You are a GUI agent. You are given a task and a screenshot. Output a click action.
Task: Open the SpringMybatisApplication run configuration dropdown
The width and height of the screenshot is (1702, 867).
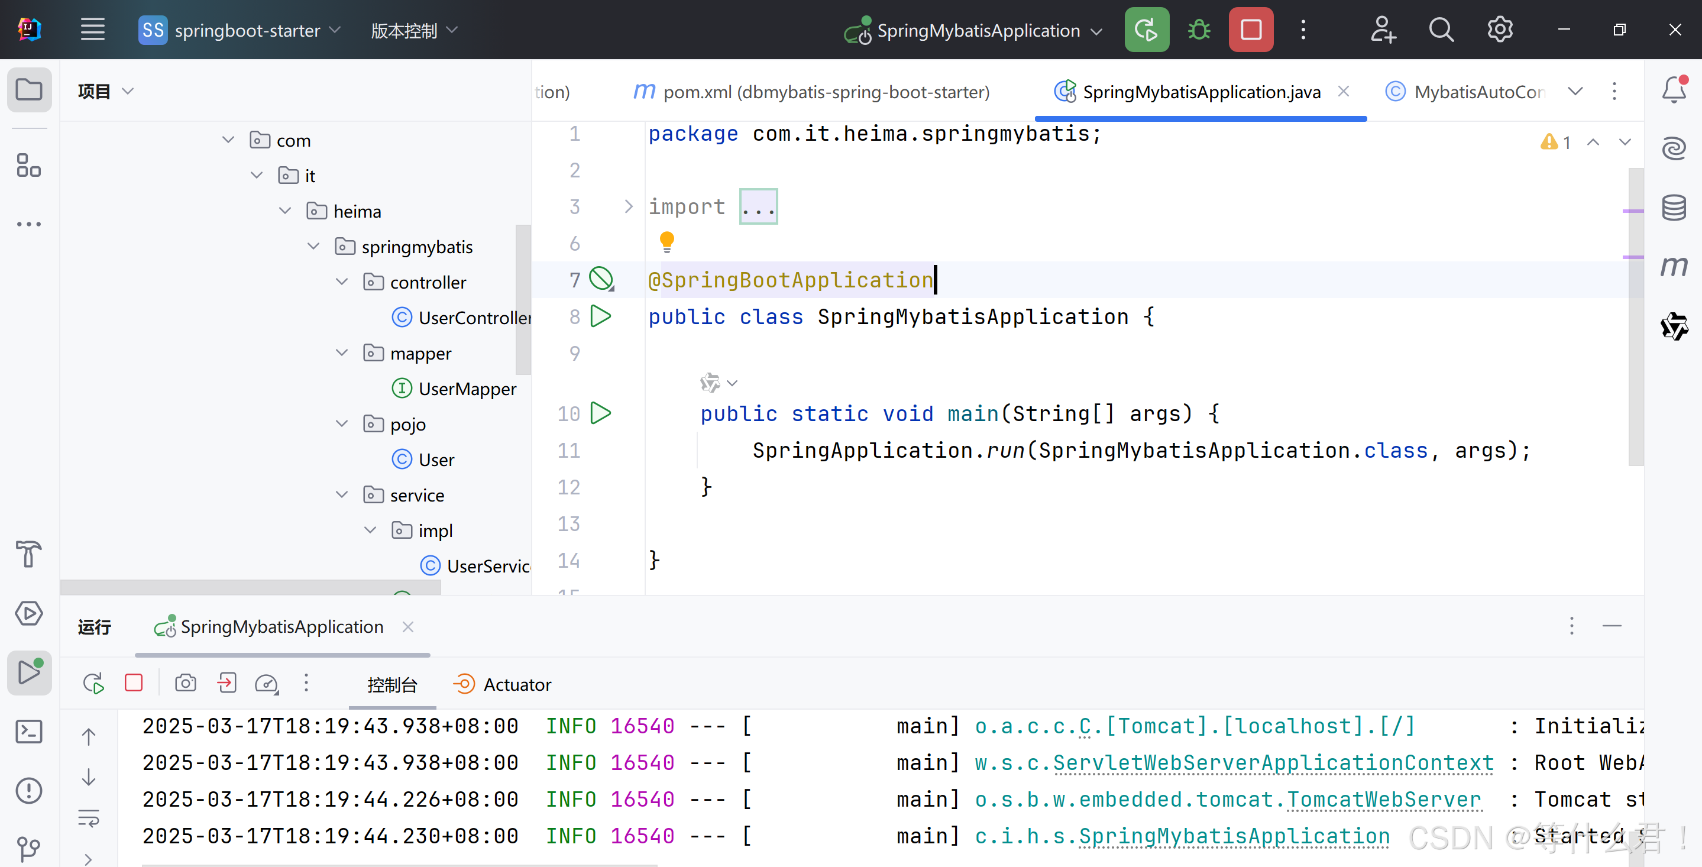click(977, 30)
